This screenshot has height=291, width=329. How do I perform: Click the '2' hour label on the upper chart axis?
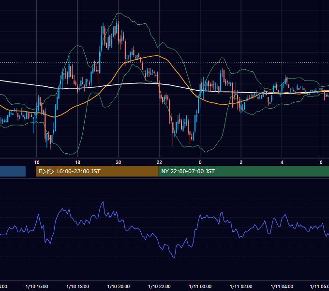tap(241, 162)
